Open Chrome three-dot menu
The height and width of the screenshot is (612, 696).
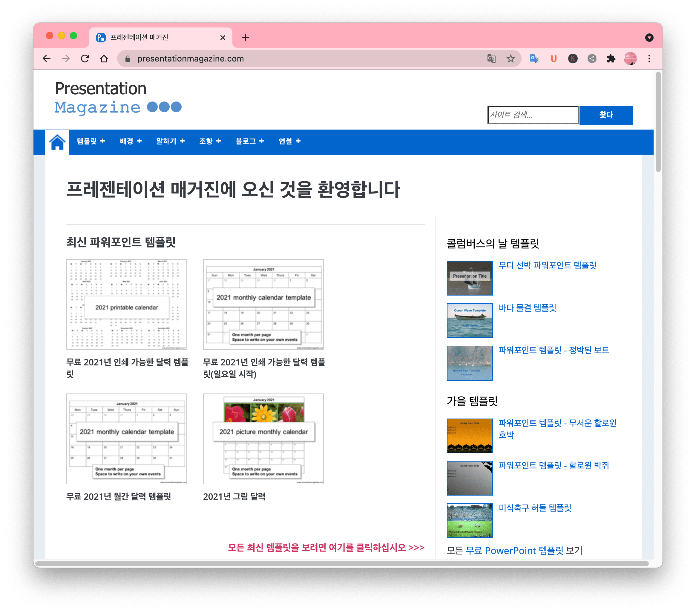point(649,59)
